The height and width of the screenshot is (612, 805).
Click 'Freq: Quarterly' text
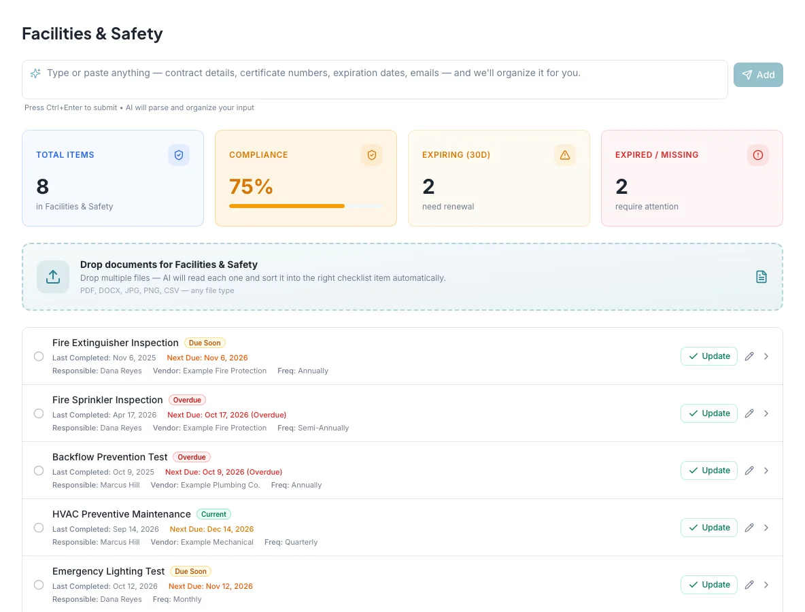point(291,542)
